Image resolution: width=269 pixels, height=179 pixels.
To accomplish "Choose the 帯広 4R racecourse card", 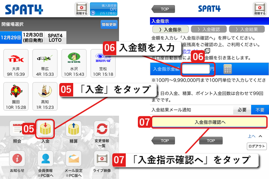I will click(45, 63).
